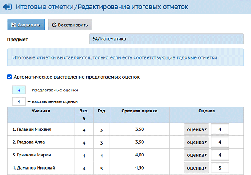
Task: Click the light-blue предлагаемые оценки legend box
Action: coord(19,90)
